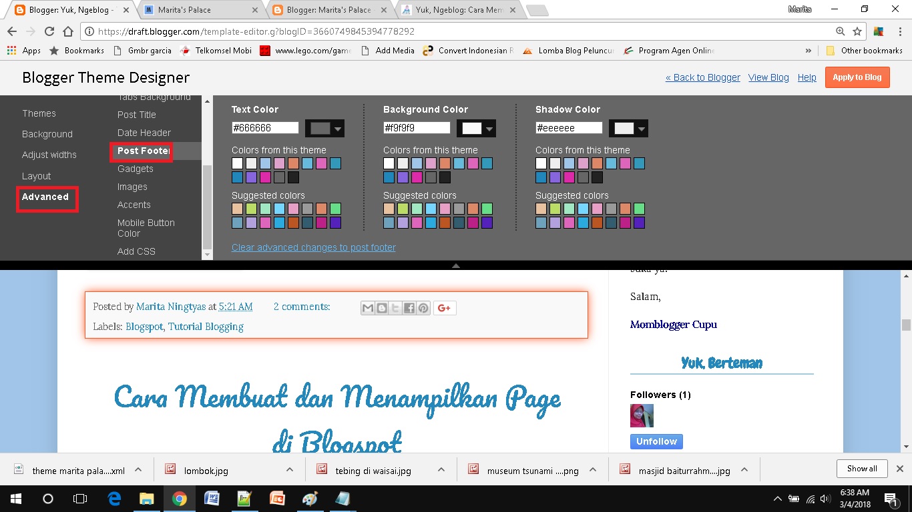This screenshot has height=512, width=912.
Task: Open the Background section
Action: [47, 134]
